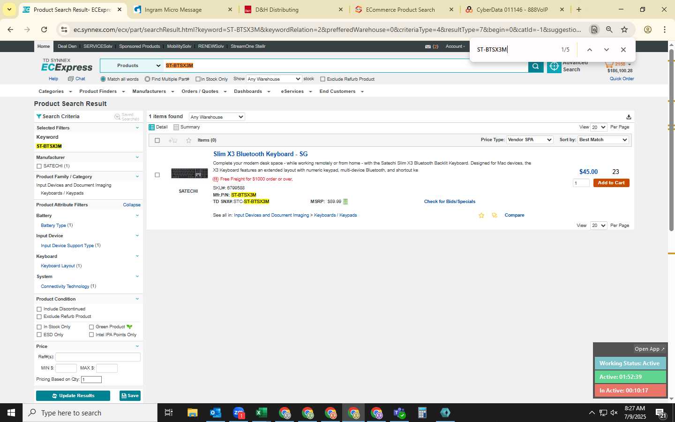
Task: Open Microsoft Teams from the taskbar
Action: 399,413
